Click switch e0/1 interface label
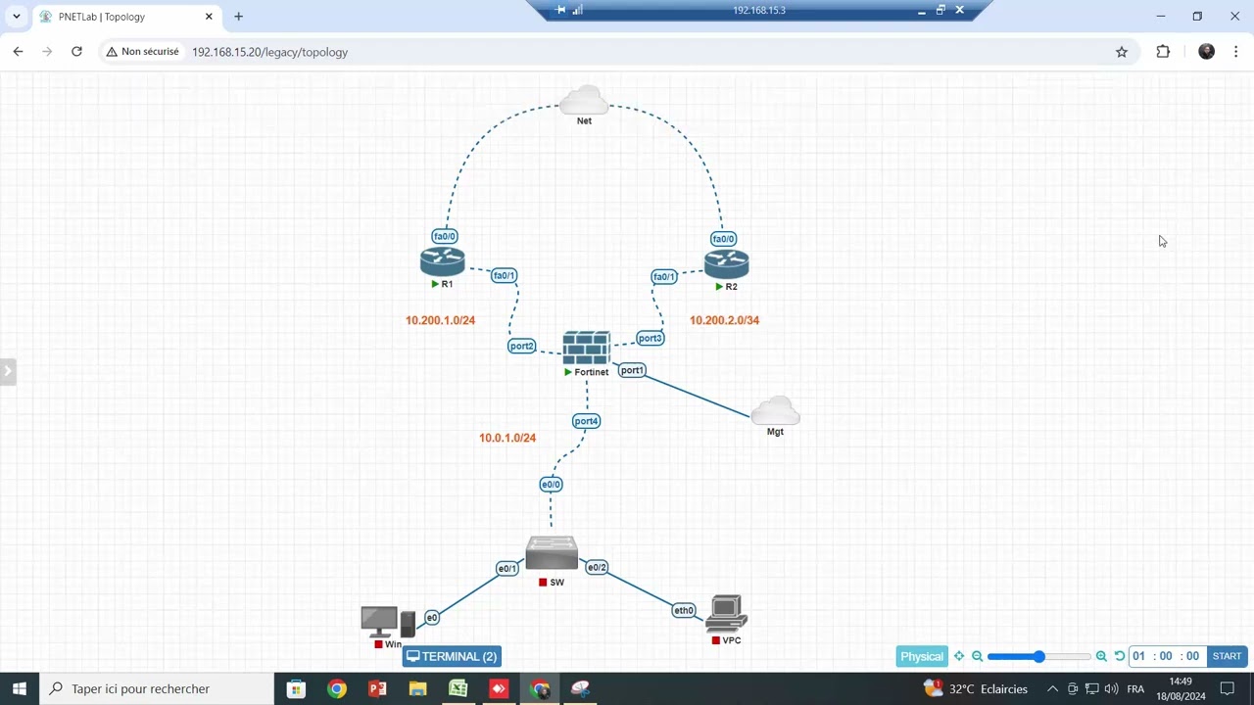The width and height of the screenshot is (1254, 705). (506, 568)
